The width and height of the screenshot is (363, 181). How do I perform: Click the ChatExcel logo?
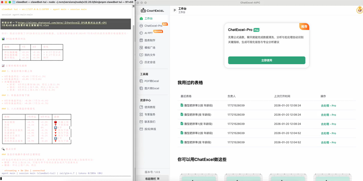[x=152, y=10]
